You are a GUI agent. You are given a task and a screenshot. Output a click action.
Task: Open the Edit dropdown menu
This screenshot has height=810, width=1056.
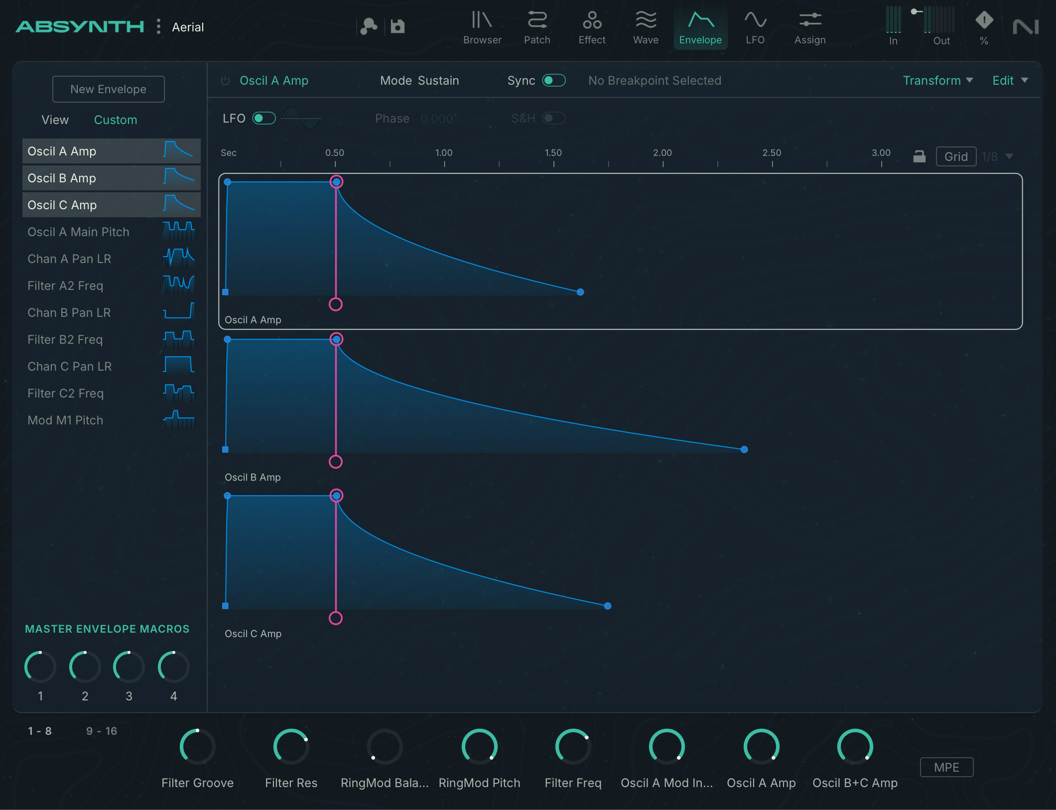[1010, 80]
